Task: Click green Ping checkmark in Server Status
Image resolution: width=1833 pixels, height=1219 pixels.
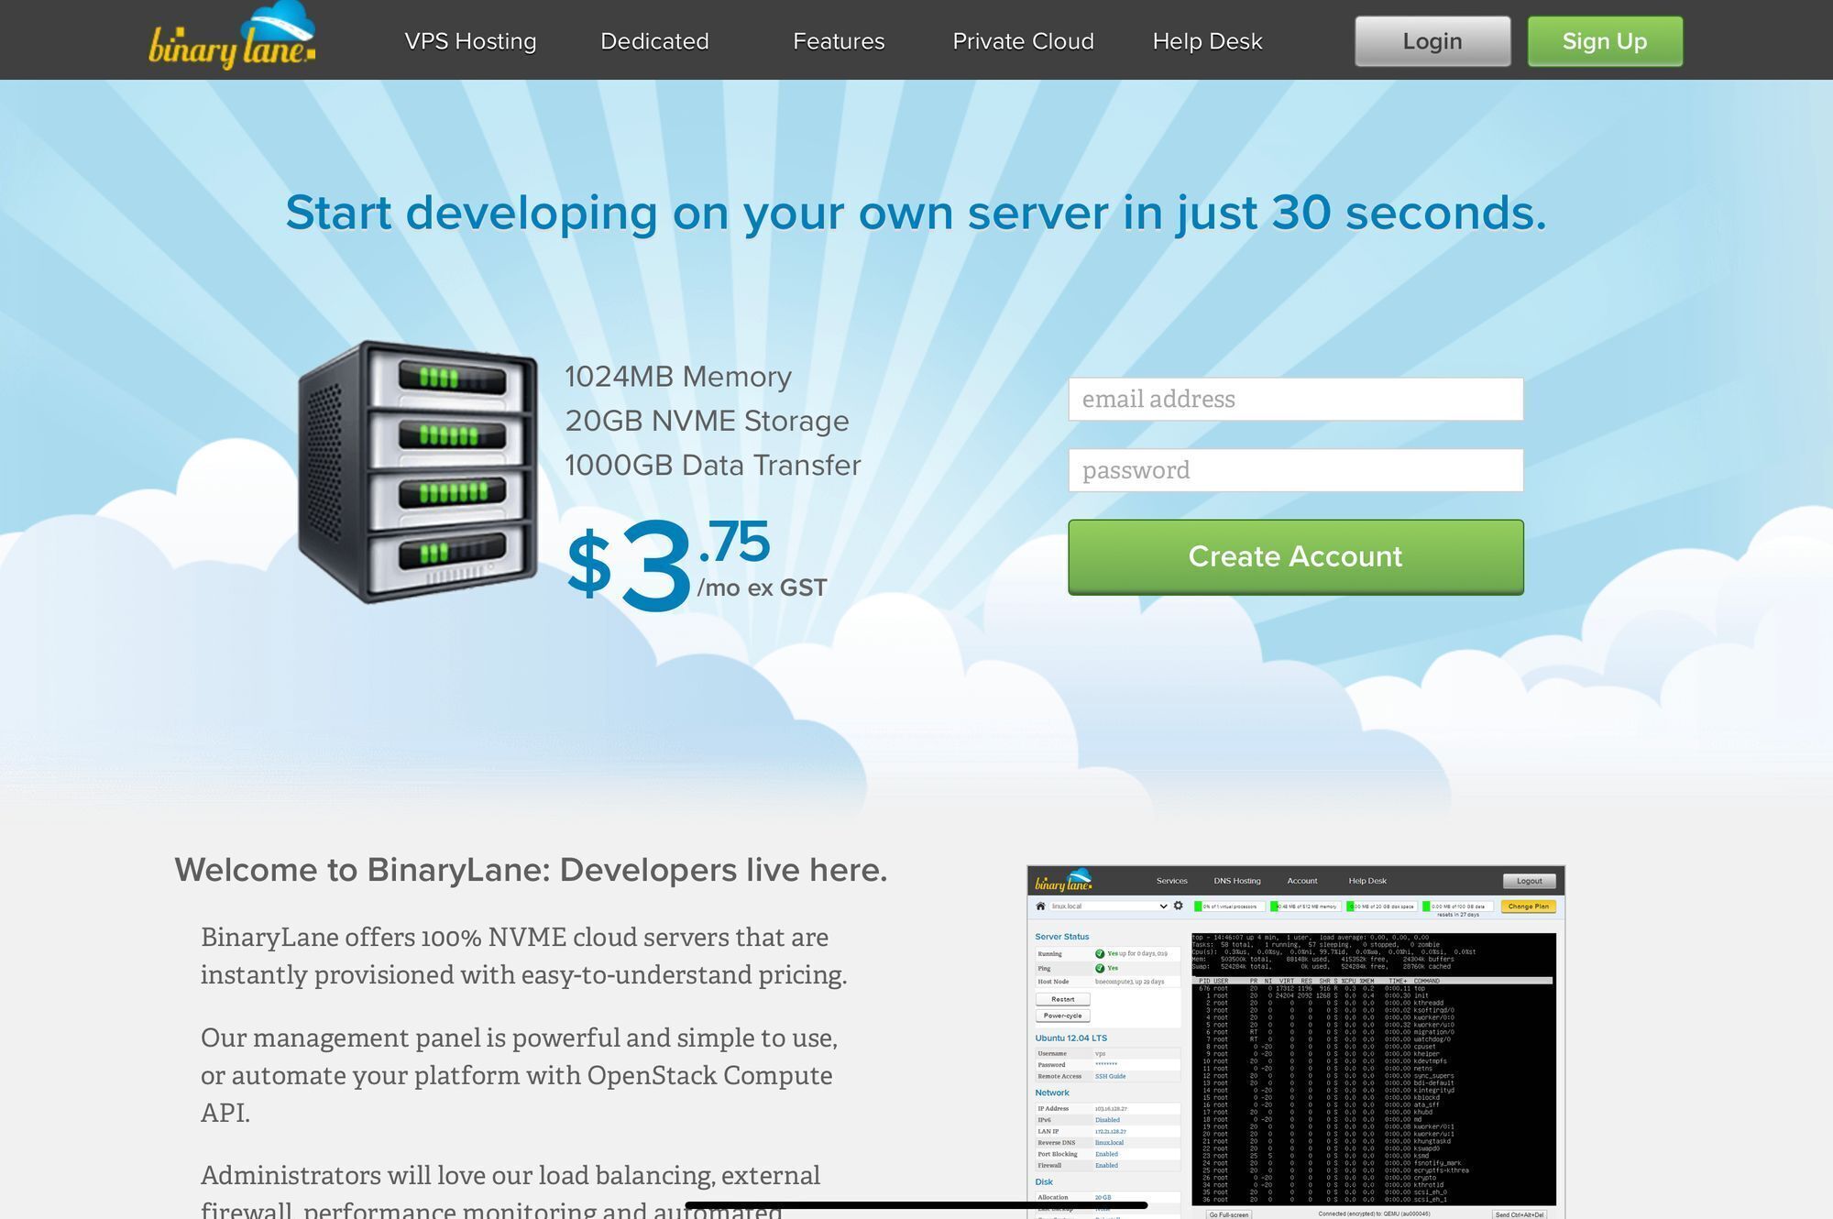Action: [1100, 969]
